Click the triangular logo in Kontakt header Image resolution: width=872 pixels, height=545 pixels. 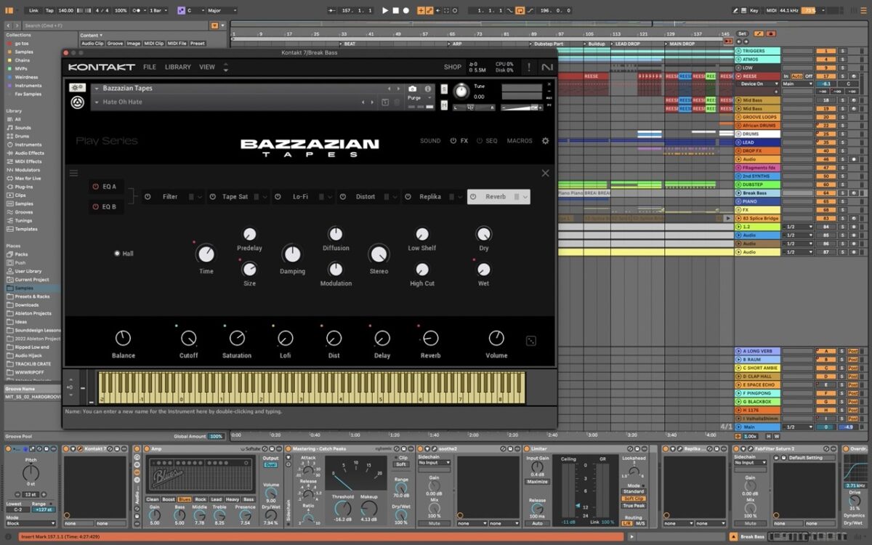pyautogui.click(x=77, y=102)
